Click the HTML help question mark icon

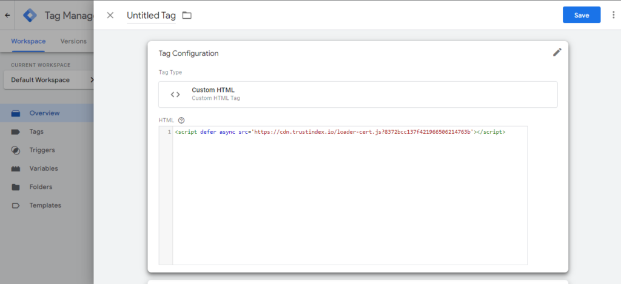pos(181,120)
